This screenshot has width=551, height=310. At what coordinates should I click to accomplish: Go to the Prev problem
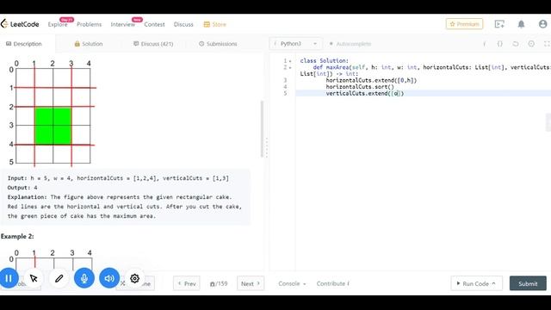click(x=187, y=283)
